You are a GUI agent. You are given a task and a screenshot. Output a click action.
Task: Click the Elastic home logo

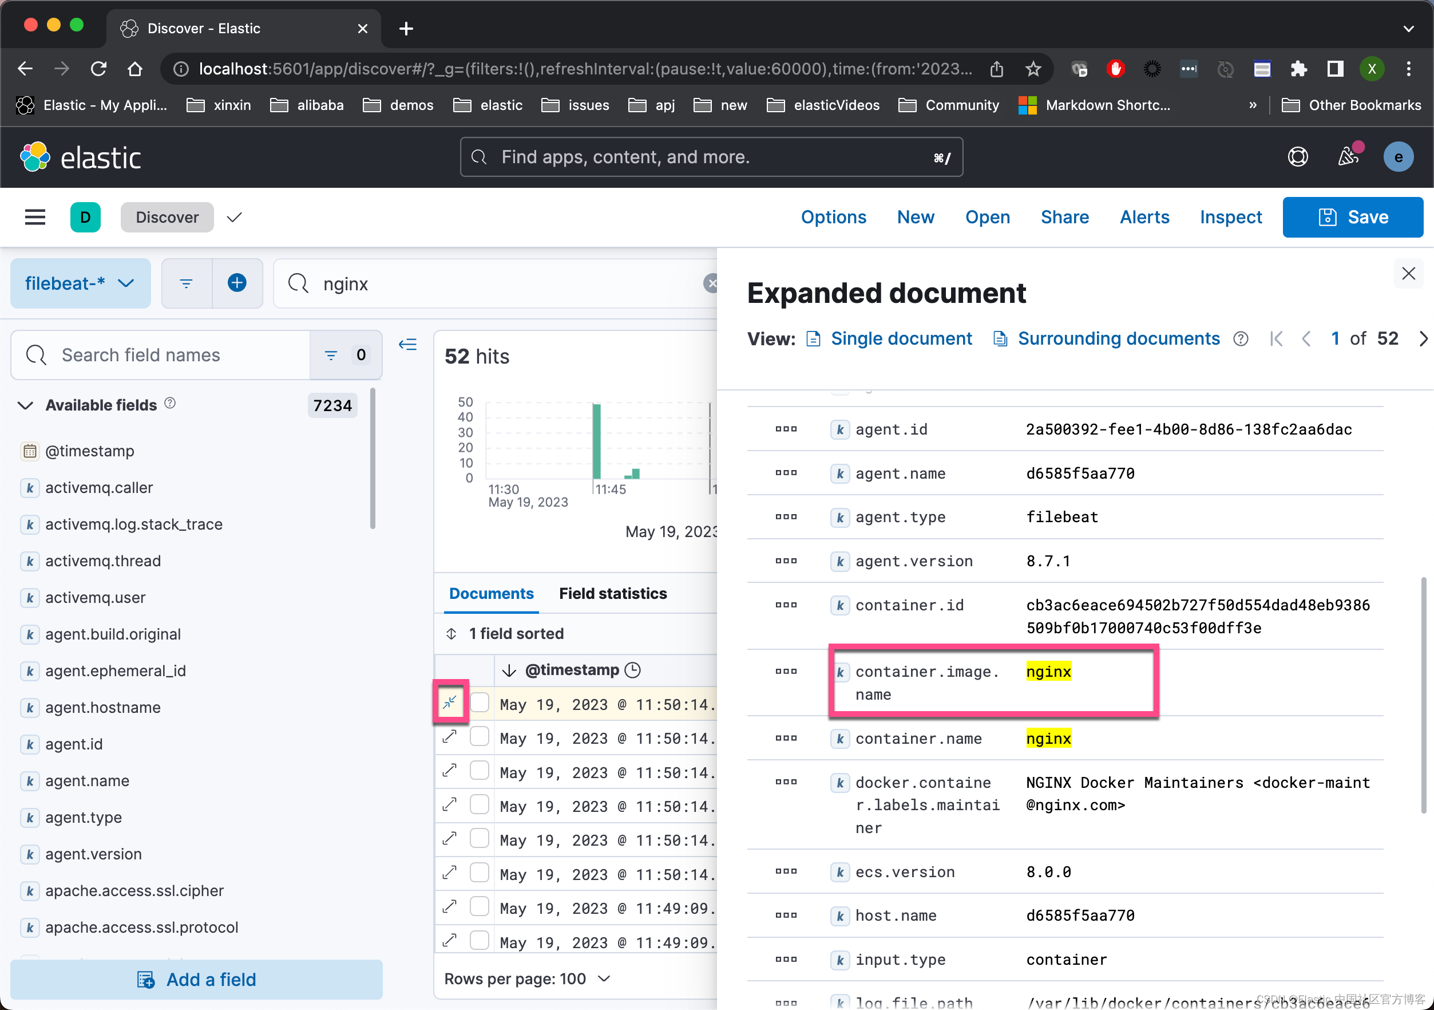tap(35, 157)
